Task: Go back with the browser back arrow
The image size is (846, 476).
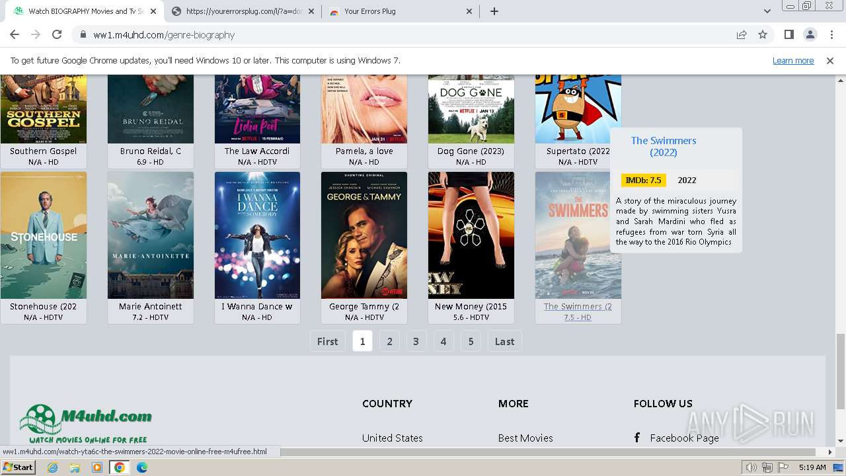Action: pyautogui.click(x=15, y=34)
